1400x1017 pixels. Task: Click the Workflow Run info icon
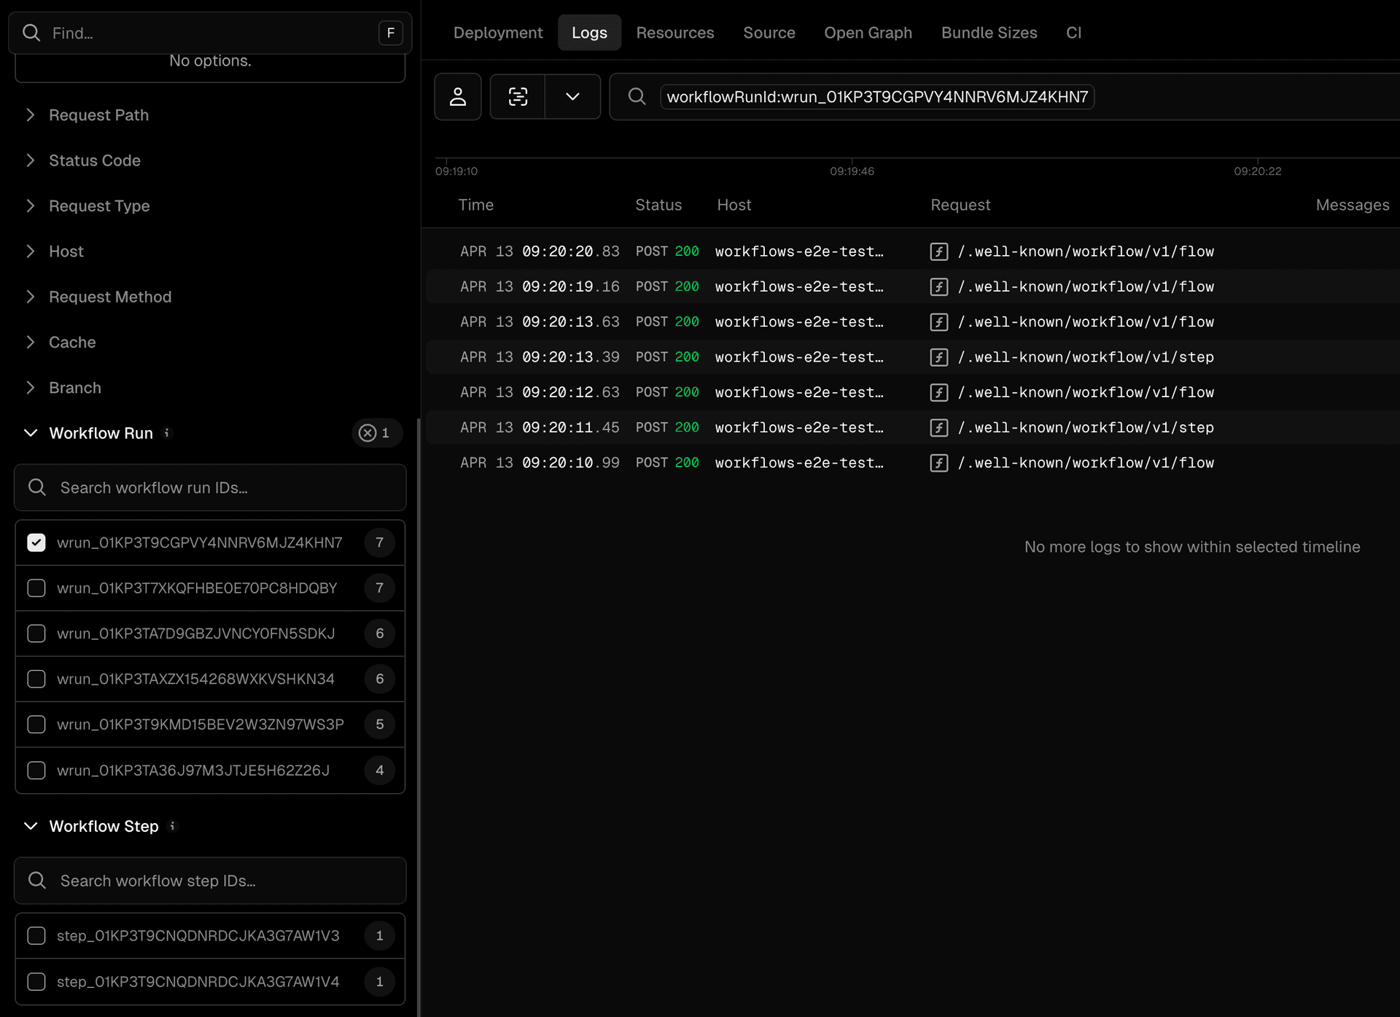(x=167, y=432)
